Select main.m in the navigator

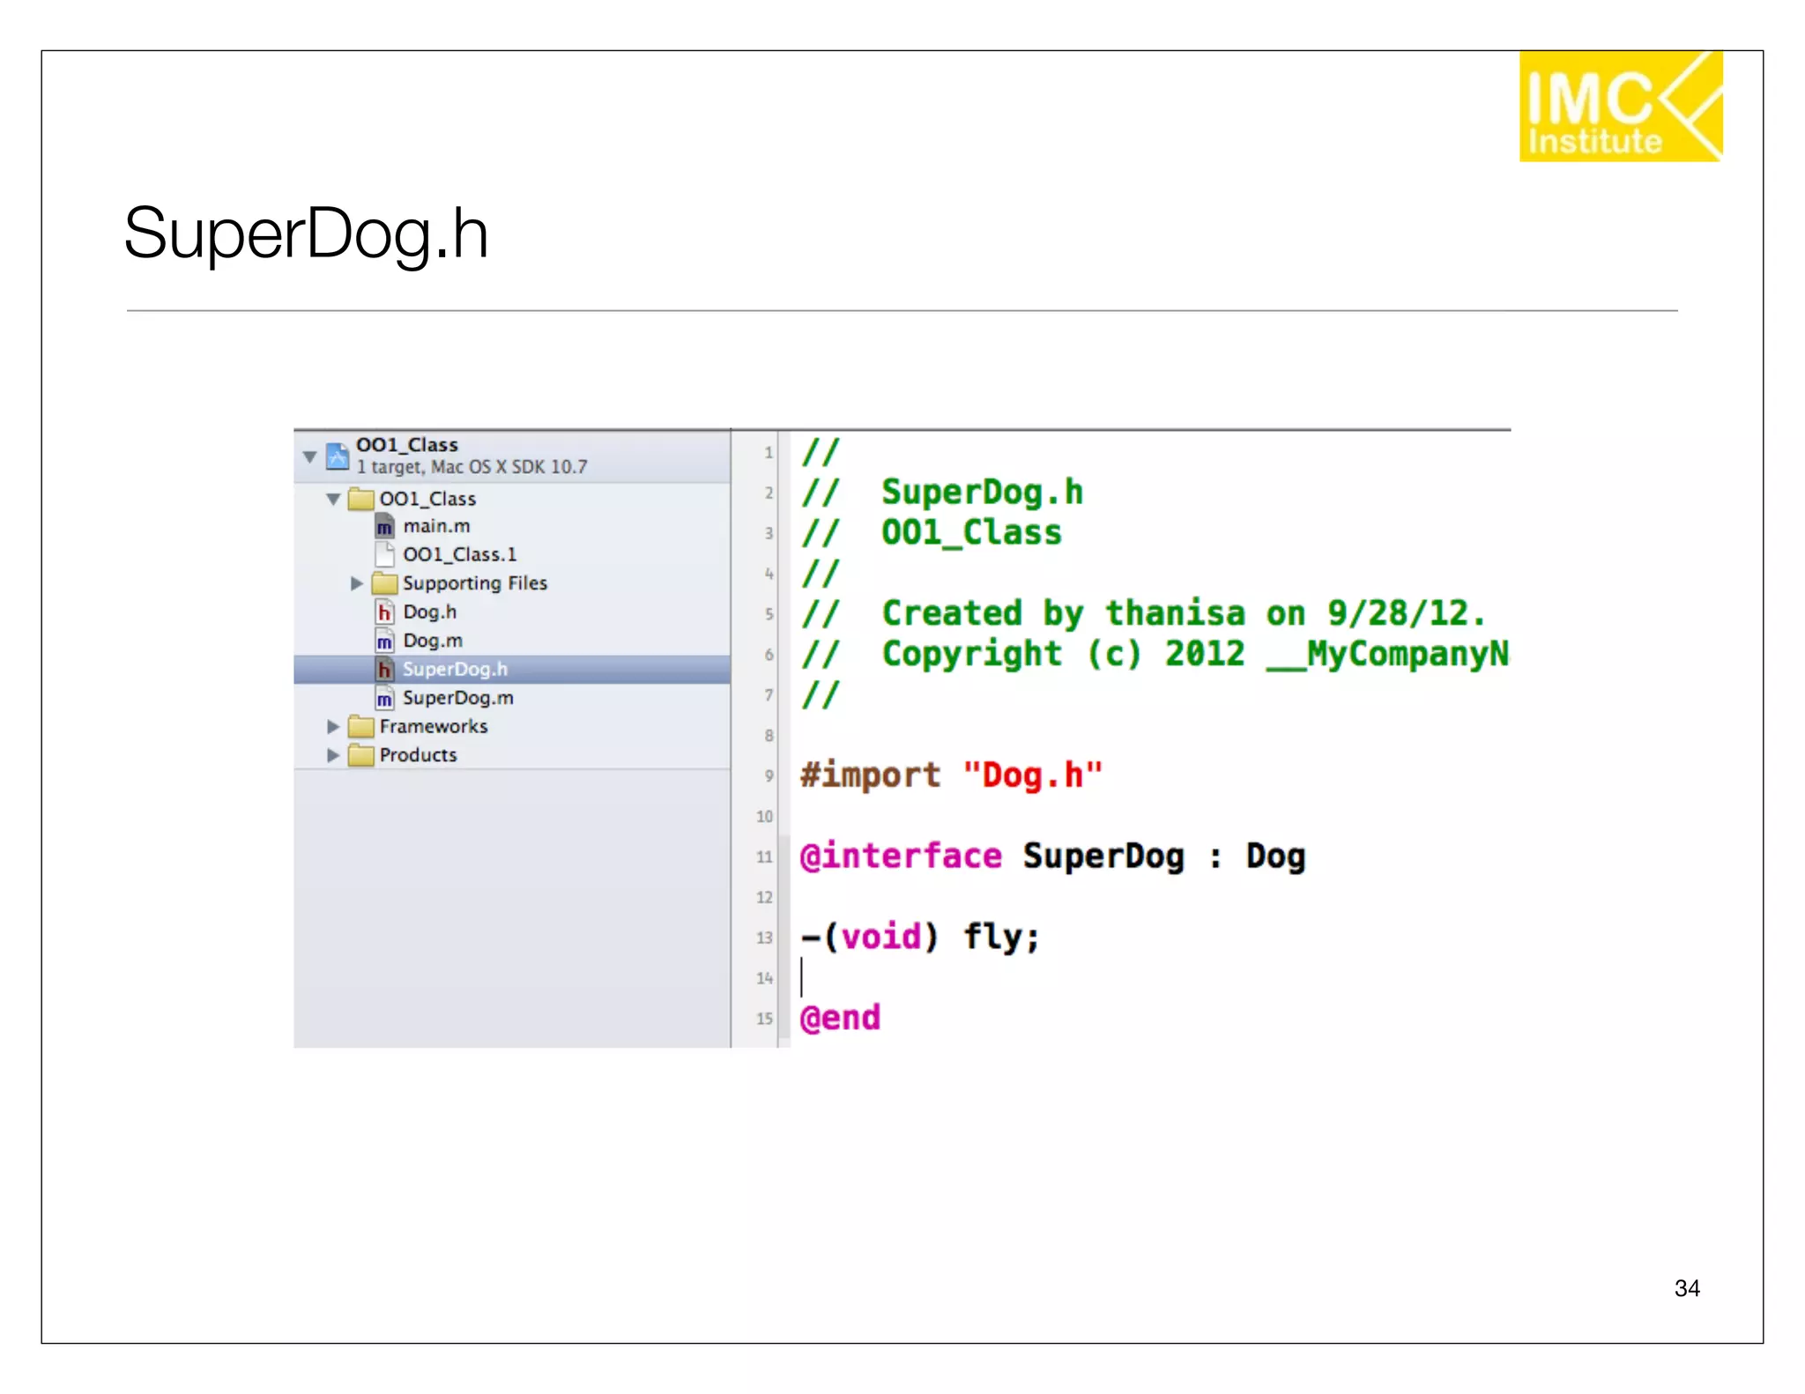(437, 526)
